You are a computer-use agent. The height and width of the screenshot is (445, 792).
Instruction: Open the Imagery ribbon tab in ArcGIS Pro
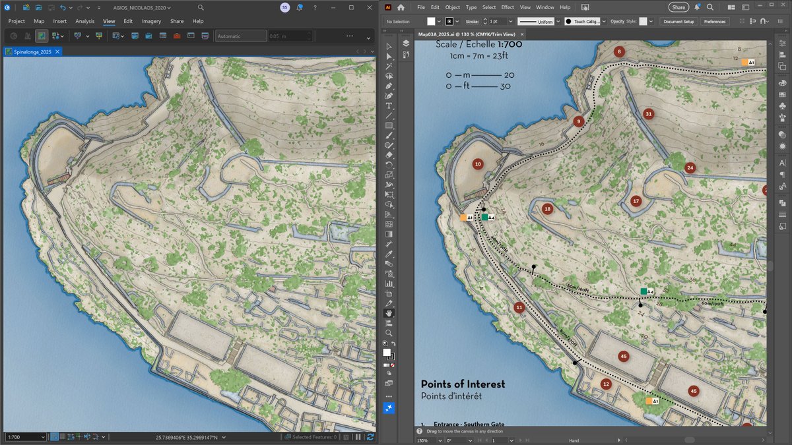click(151, 21)
